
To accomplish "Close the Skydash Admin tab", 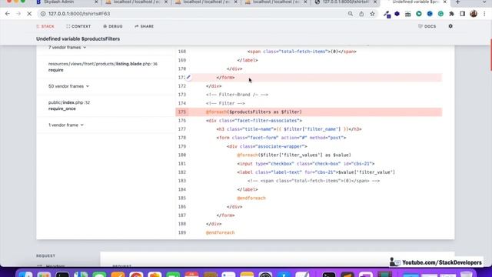I will coord(96,2).
